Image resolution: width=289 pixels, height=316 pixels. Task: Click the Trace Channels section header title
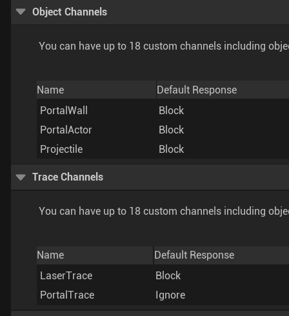pyautogui.click(x=68, y=177)
